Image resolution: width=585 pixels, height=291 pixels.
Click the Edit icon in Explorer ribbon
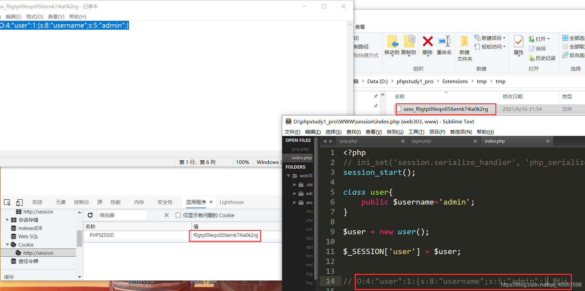[x=532, y=48]
